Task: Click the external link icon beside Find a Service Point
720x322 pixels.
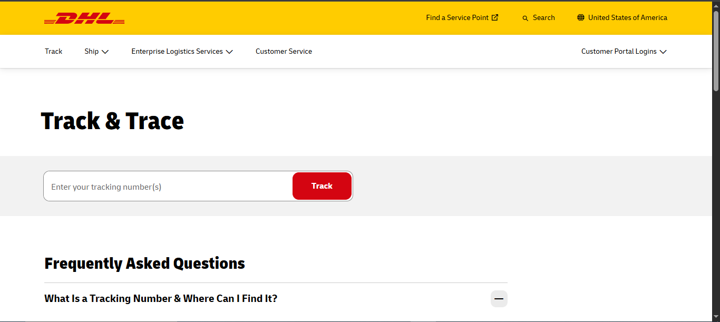Action: pyautogui.click(x=495, y=17)
